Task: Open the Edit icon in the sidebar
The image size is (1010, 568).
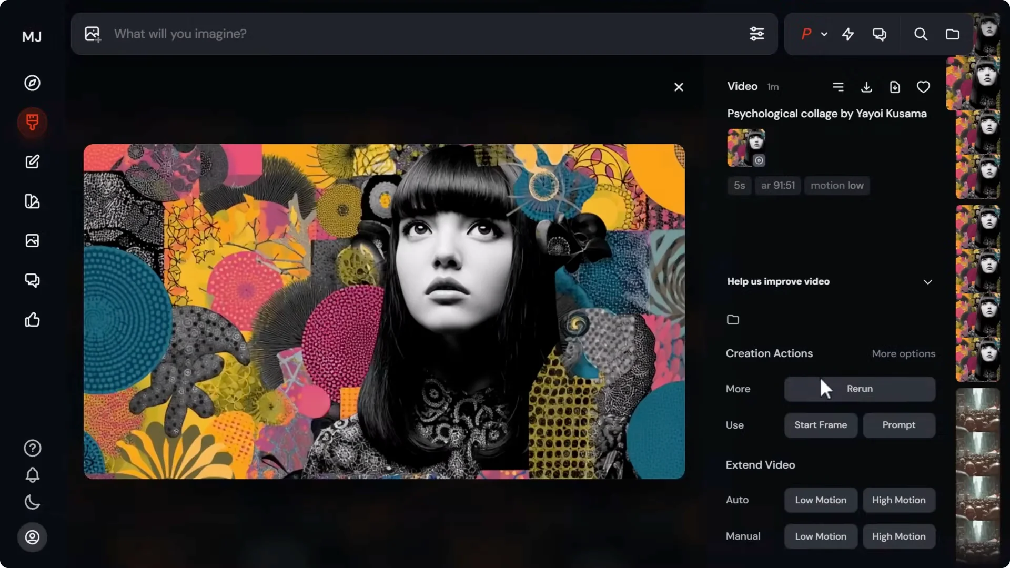Action: (33, 161)
